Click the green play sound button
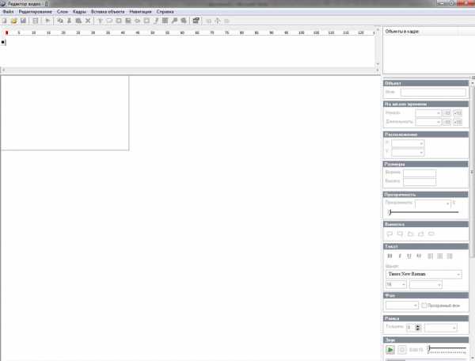Viewport: 475px width, 361px height. pyautogui.click(x=390, y=350)
